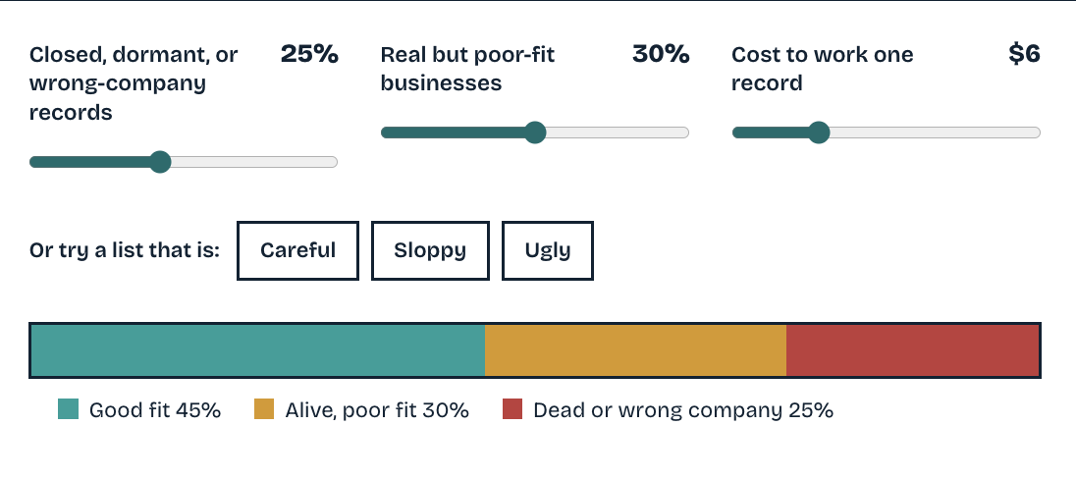Screen dimensions: 1076x479
Task: Click the 30% poor-fit value readout
Action: coord(661,54)
